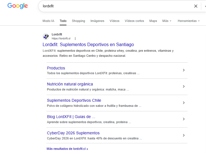
Task: Open the Lordxfit site favicon
Action: [46, 37]
